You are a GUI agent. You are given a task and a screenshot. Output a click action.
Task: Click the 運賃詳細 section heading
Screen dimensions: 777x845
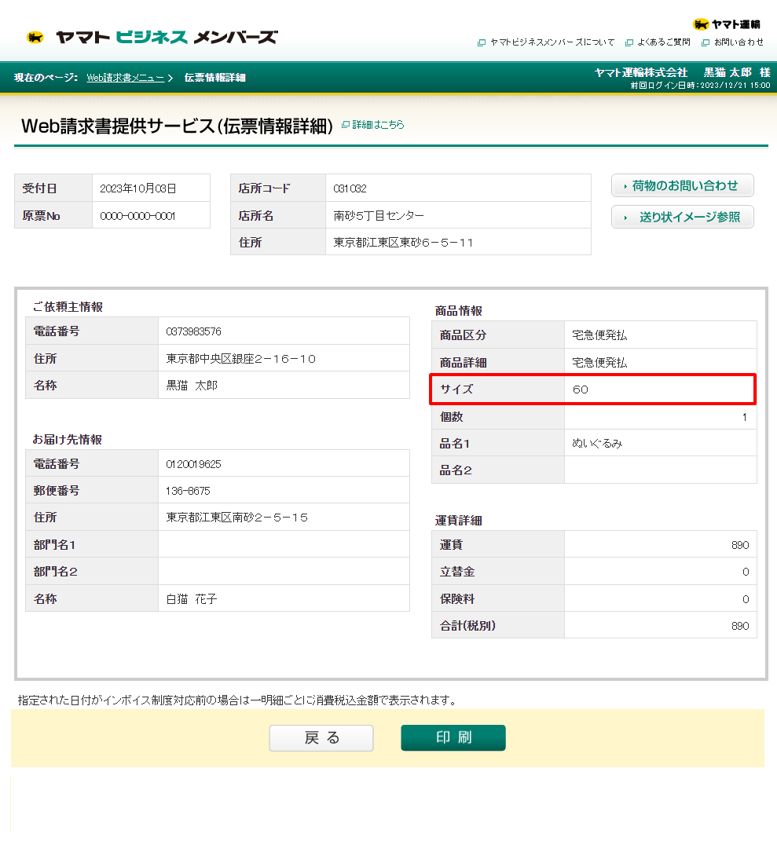pos(458,521)
